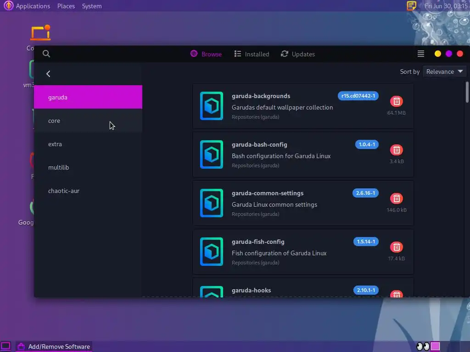
Task: Remove garuda-backgrounds with trash icon
Action: 396,101
